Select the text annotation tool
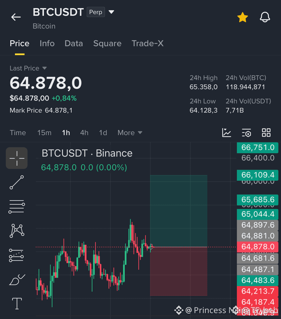The width and height of the screenshot is (281, 319). 17,303
